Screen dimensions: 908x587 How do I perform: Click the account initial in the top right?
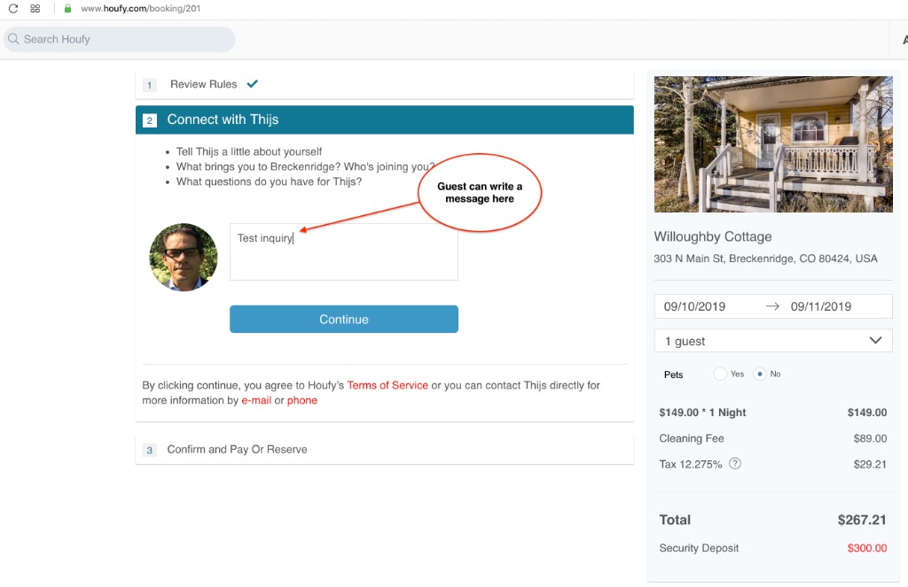tap(904, 39)
